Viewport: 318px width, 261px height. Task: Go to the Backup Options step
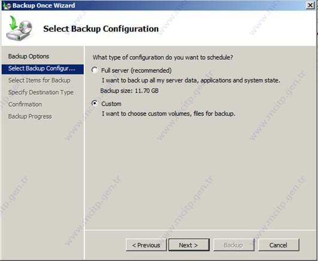pos(29,56)
